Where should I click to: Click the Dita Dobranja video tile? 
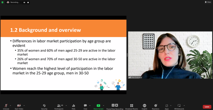[170, 55]
